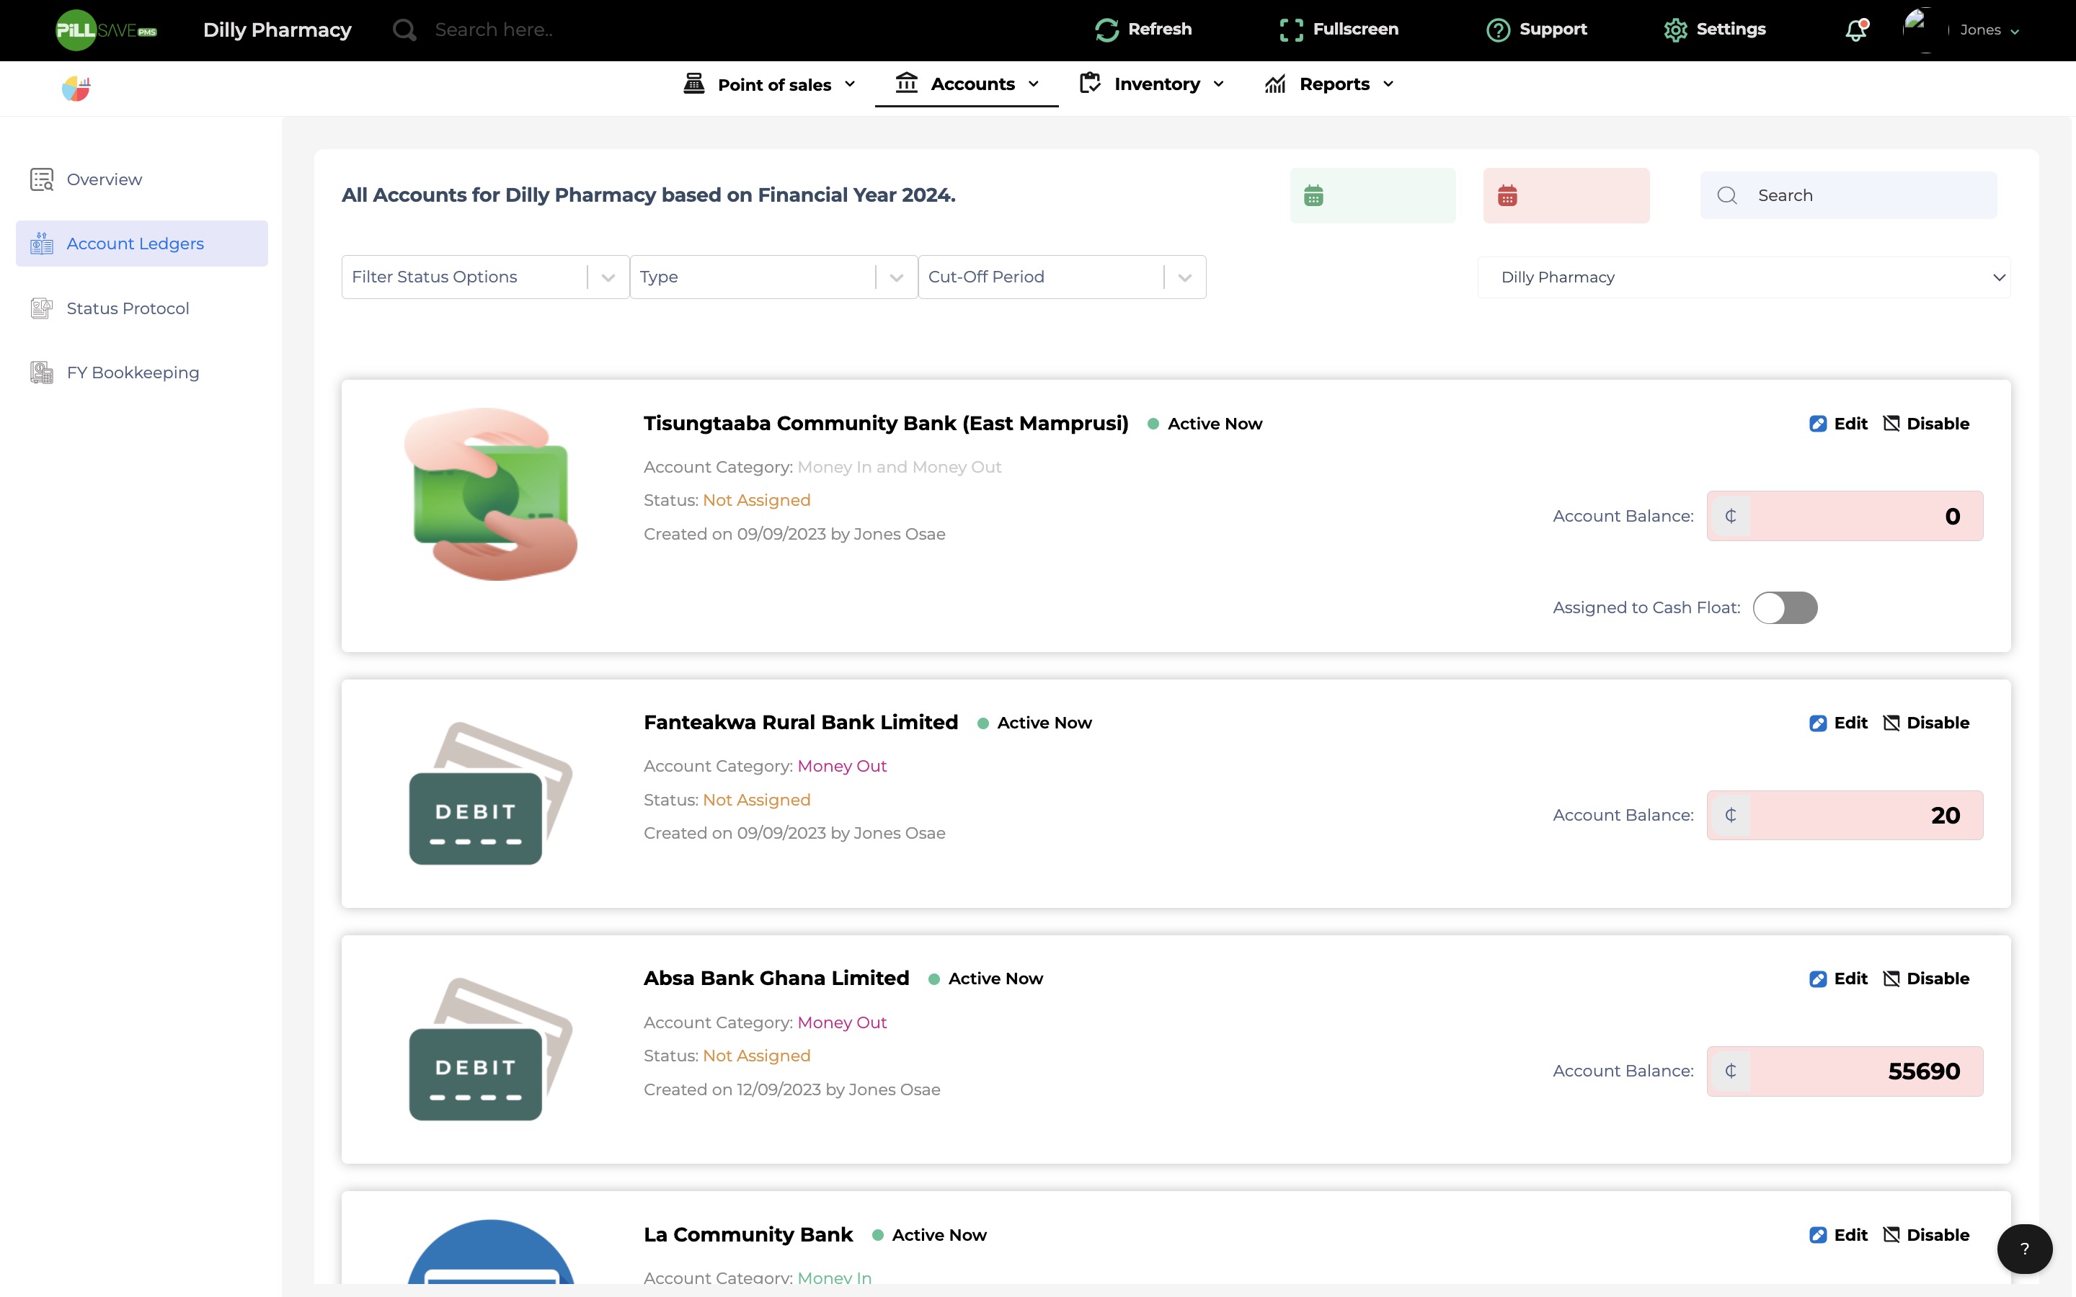Expand Reports menu chevron

(1388, 84)
